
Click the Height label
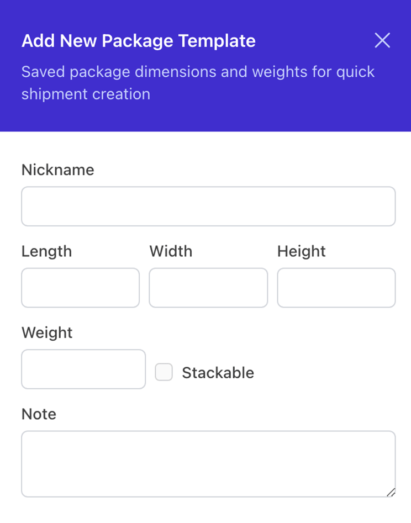click(x=302, y=251)
